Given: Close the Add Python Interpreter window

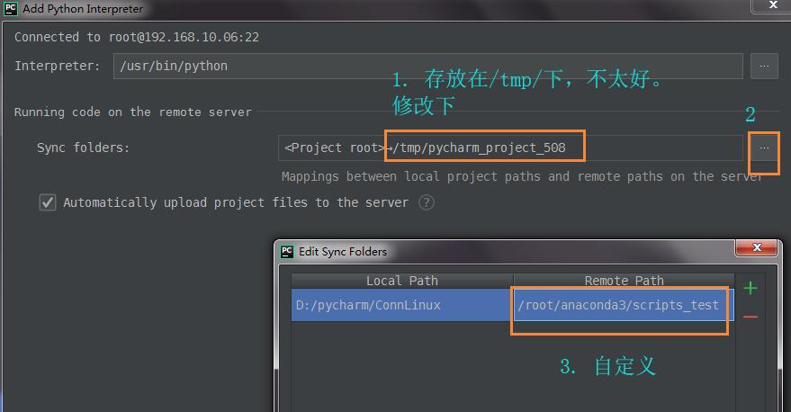Looking at the screenshot, I should click(x=773, y=5).
